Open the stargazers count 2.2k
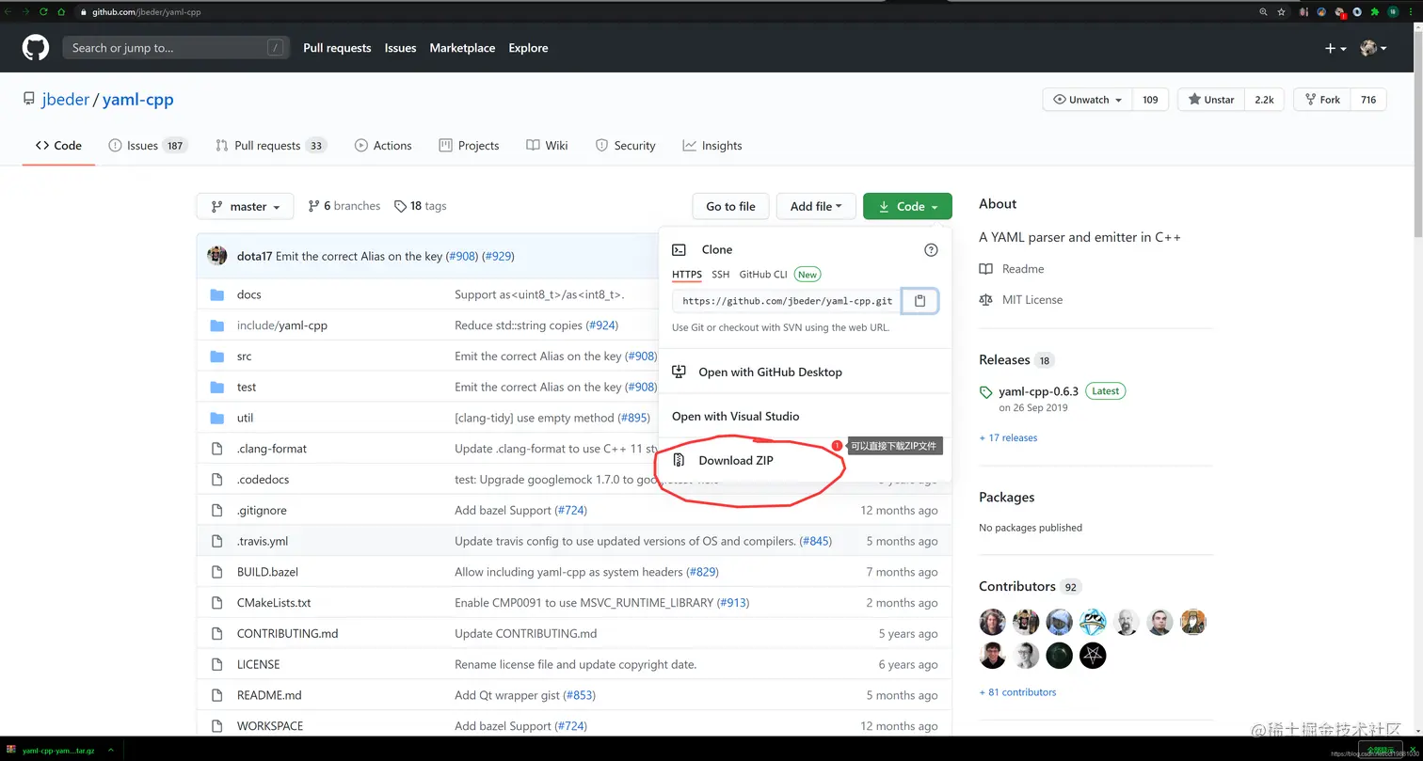The width and height of the screenshot is (1423, 761). tap(1264, 100)
